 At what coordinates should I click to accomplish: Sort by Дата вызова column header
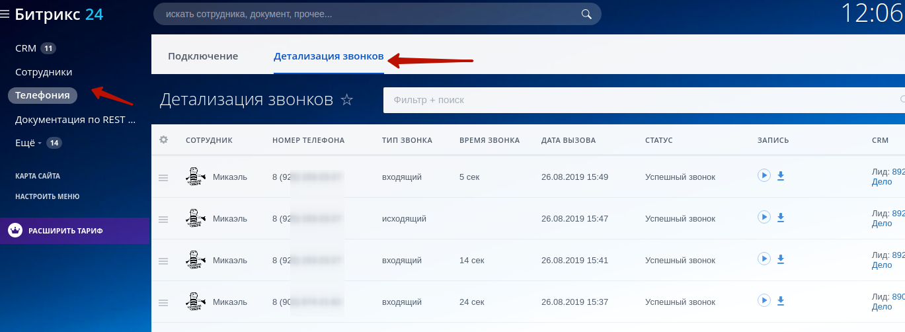(569, 140)
